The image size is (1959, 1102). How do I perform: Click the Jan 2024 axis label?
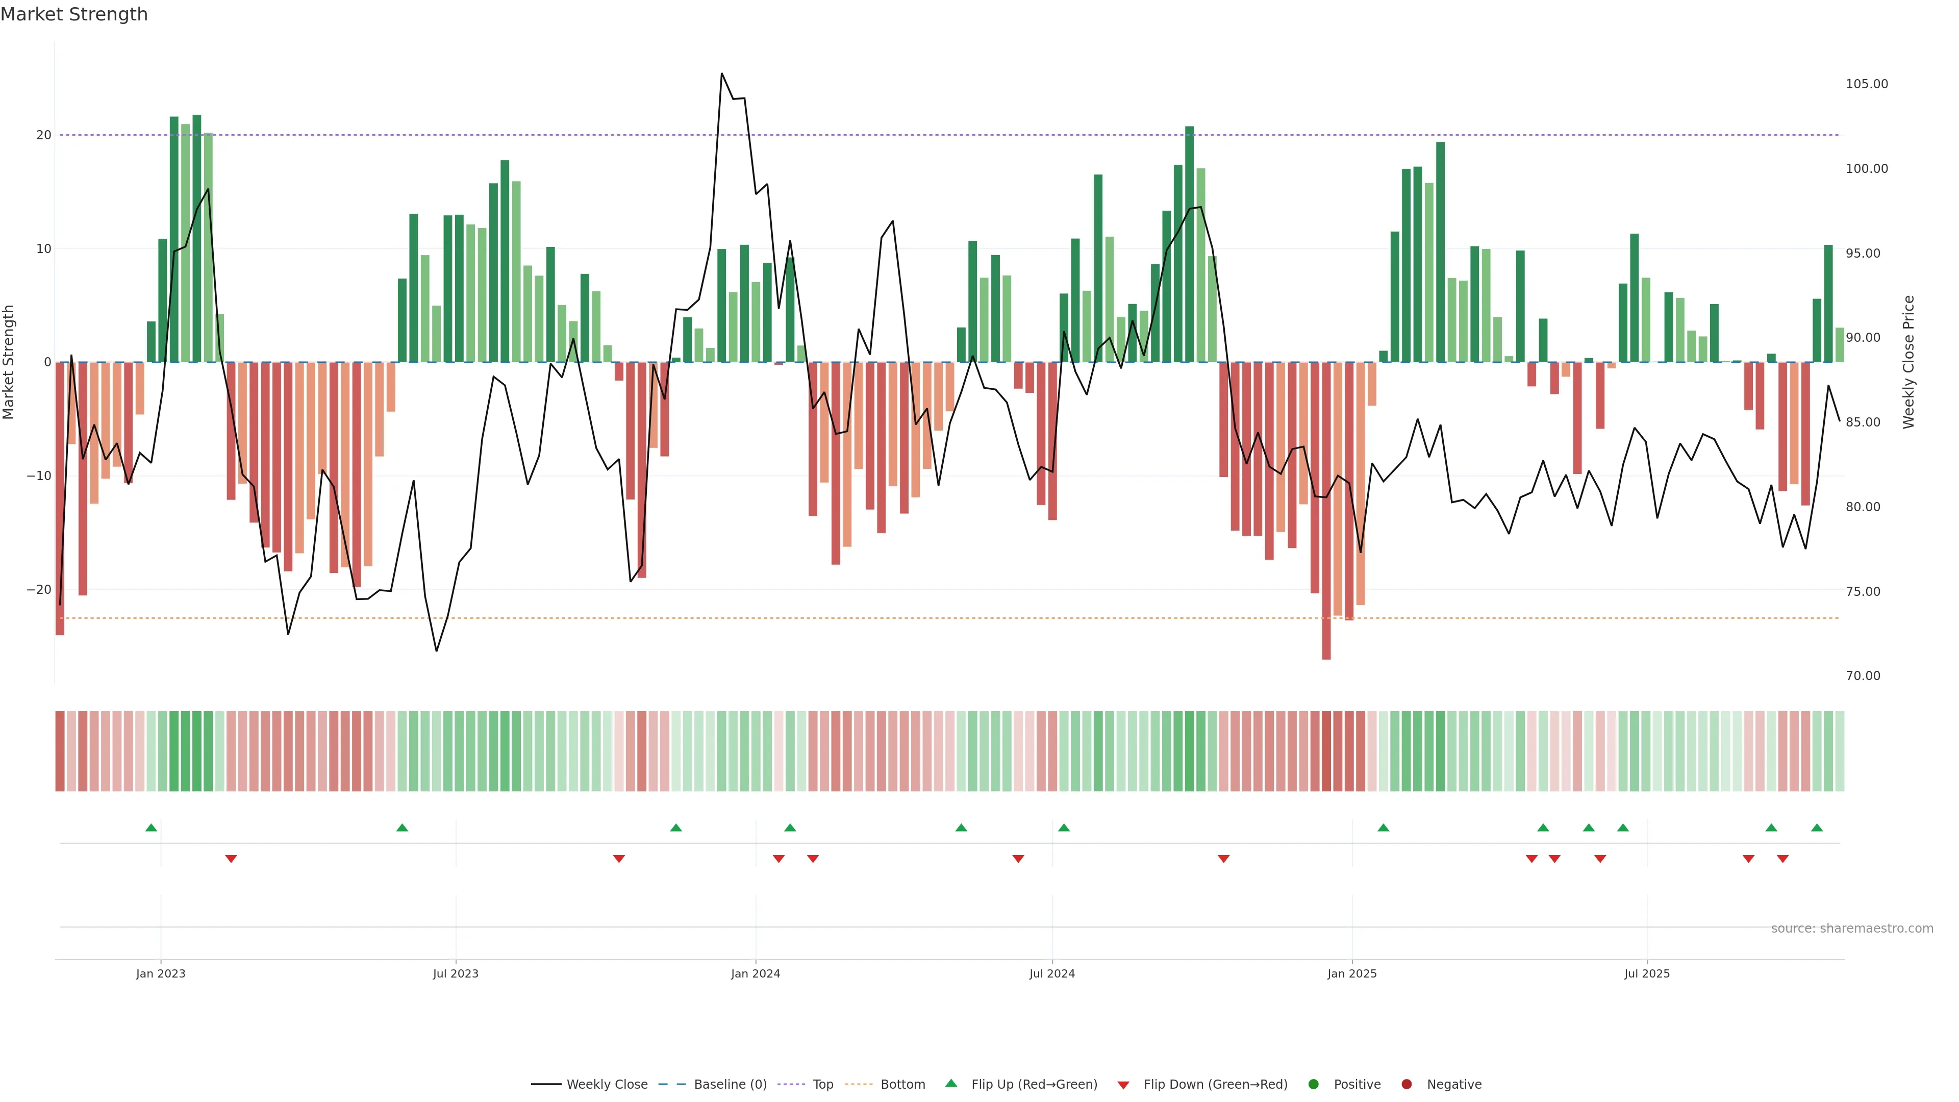pyautogui.click(x=755, y=973)
